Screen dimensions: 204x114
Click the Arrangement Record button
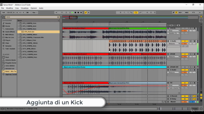click(78, 13)
